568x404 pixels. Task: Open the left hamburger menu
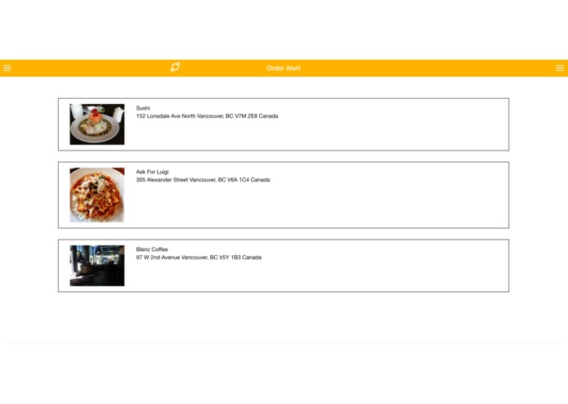point(7,68)
